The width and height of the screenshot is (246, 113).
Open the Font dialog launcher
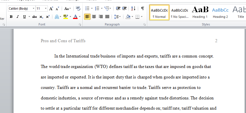(x=80, y=24)
